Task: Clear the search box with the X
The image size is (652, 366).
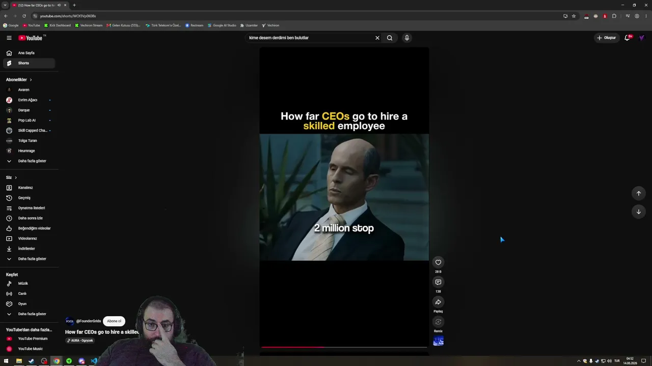Action: [x=377, y=38]
